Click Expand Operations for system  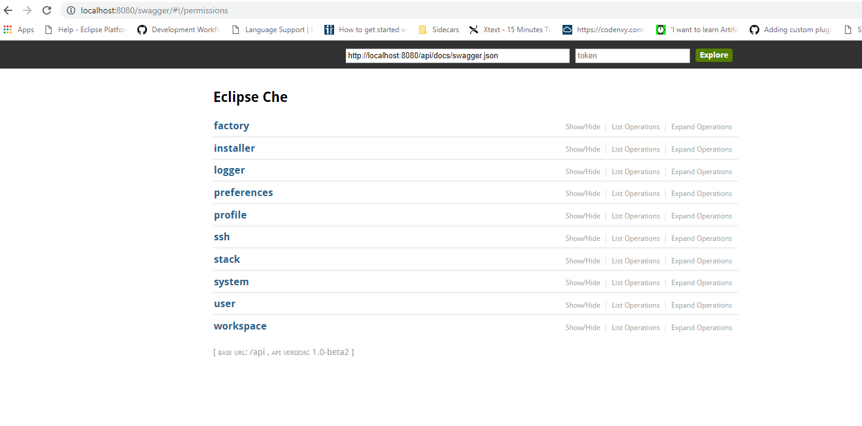click(702, 283)
